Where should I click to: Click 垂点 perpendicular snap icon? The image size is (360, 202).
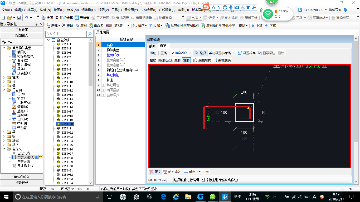[189, 172]
